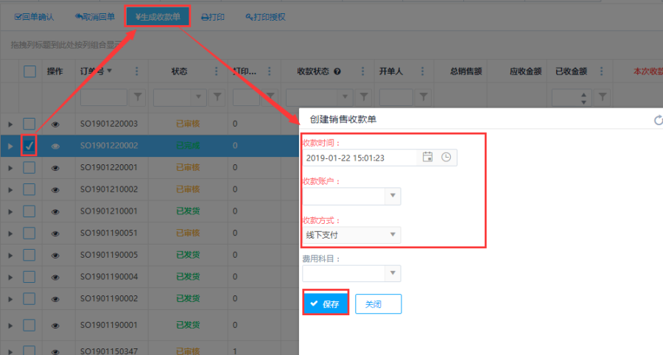The image size is (663, 355).
Task: Open the 订单号 column menu dots
Action: (136, 71)
